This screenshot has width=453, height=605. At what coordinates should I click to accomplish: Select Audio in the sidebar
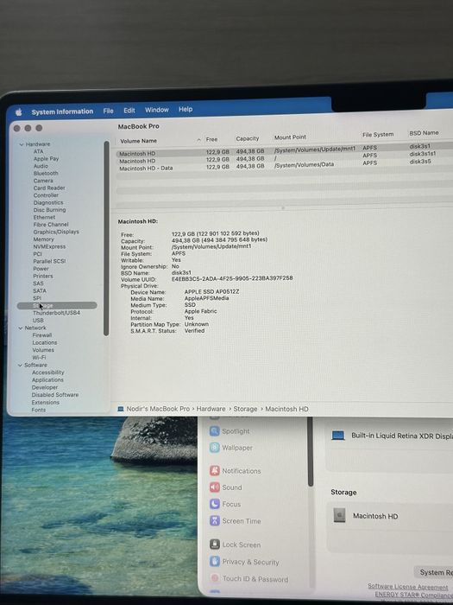pos(41,166)
